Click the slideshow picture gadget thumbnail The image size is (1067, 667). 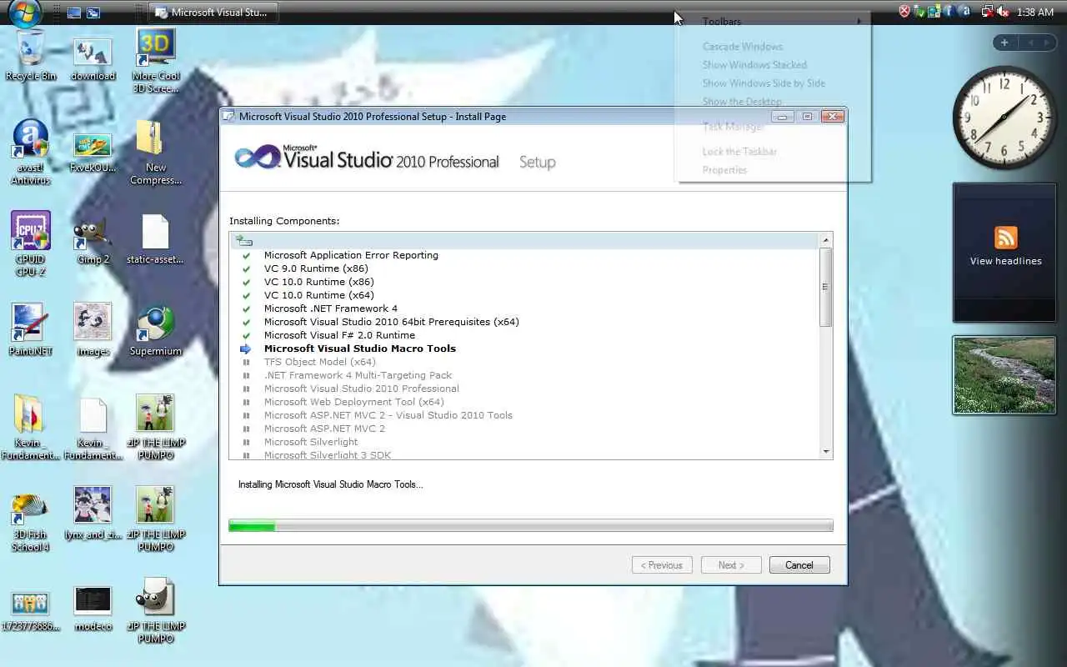(x=1004, y=375)
